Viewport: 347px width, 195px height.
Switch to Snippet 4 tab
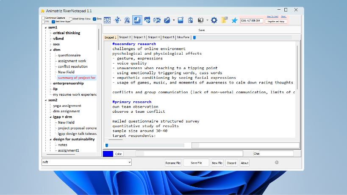(x=154, y=37)
